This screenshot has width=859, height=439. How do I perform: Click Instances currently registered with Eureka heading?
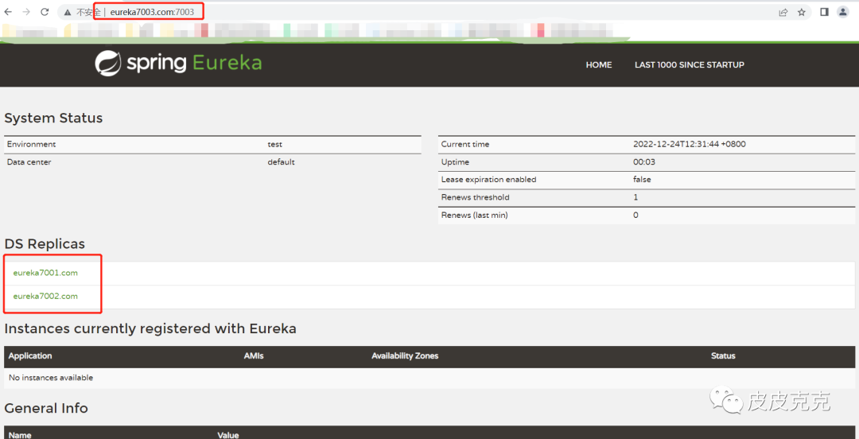click(x=150, y=328)
